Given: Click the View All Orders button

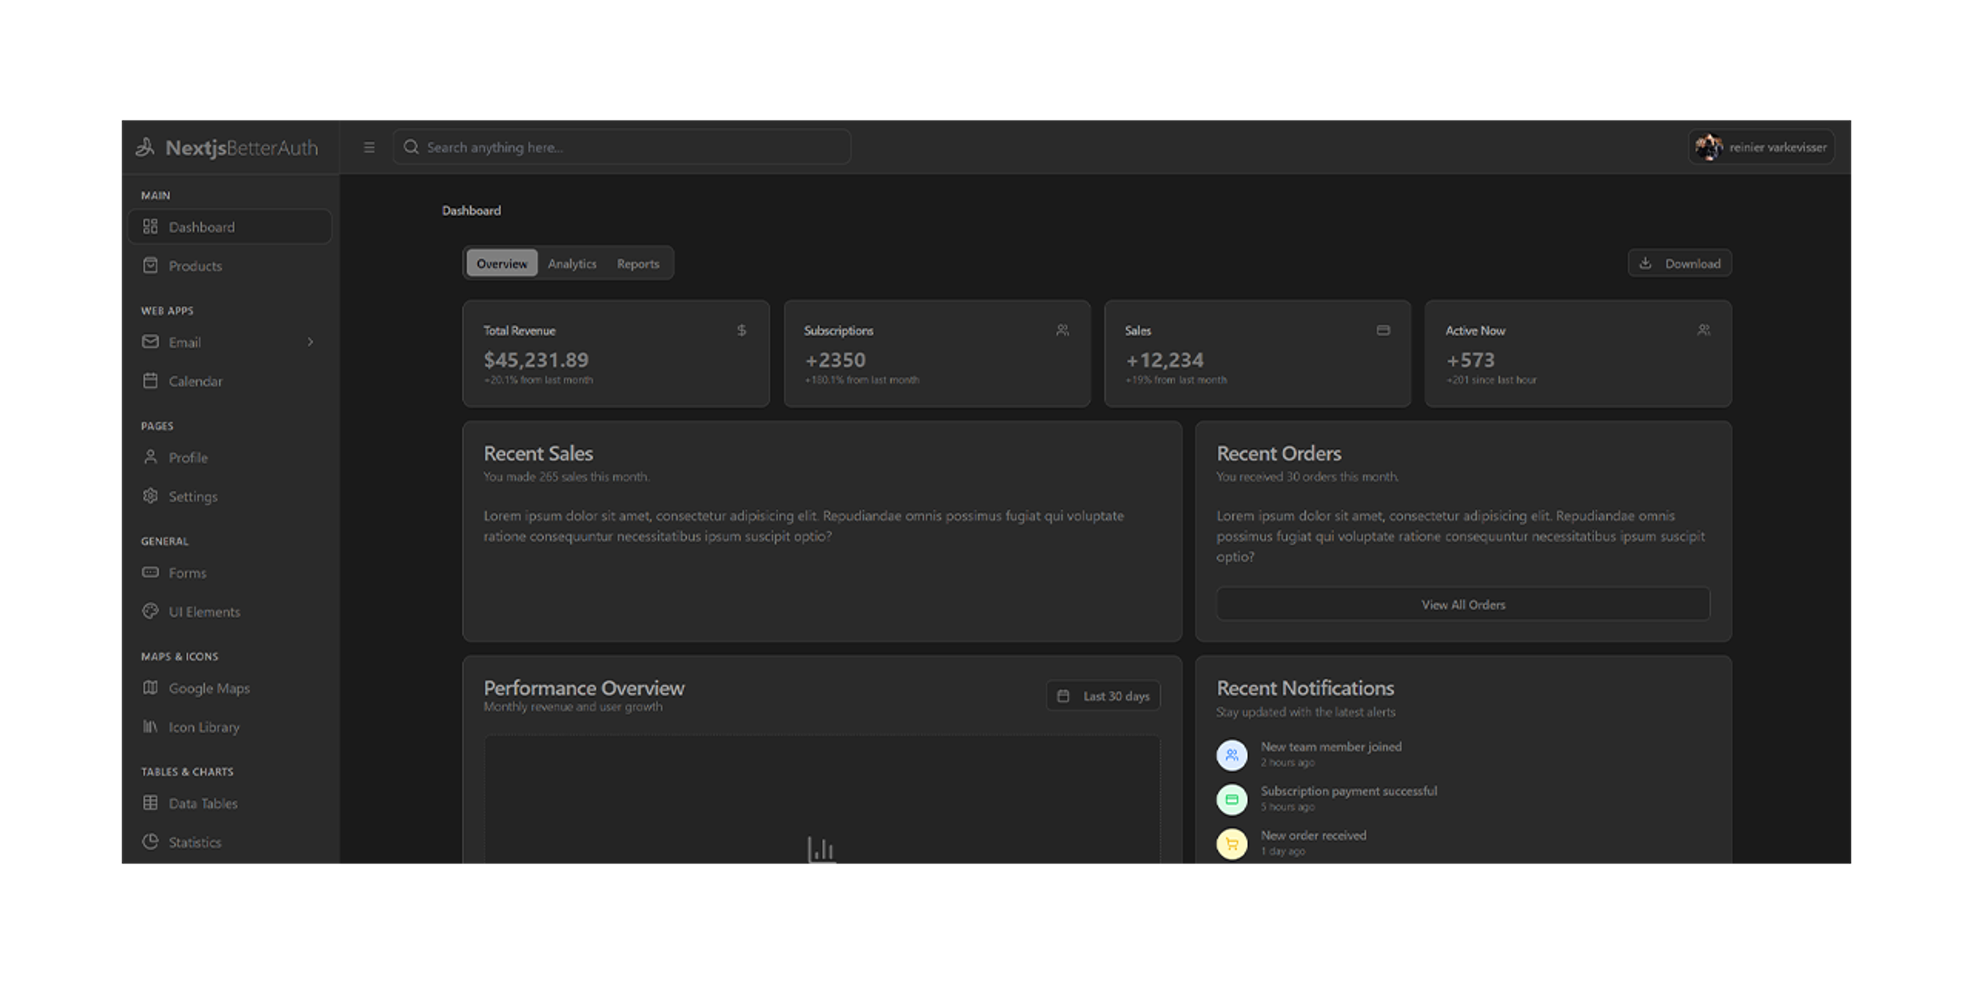Looking at the screenshot, I should pyautogui.click(x=1462, y=604).
